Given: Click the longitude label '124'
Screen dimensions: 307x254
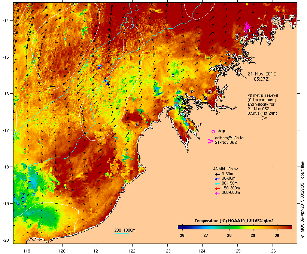Looking at the screenshot, I should click(202, 251).
